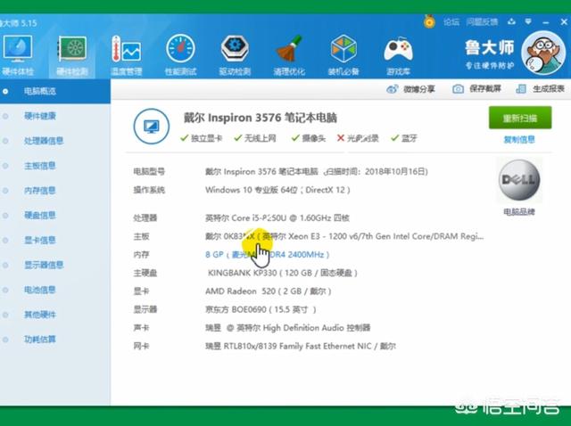This screenshot has height=426, width=571.
Task: Click 生成报表 generate report
Action: [542, 89]
